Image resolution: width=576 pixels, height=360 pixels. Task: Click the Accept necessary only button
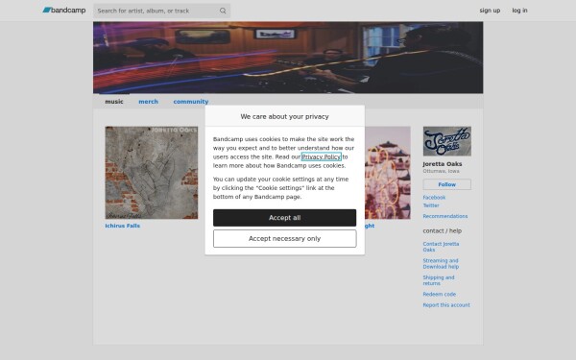284,238
